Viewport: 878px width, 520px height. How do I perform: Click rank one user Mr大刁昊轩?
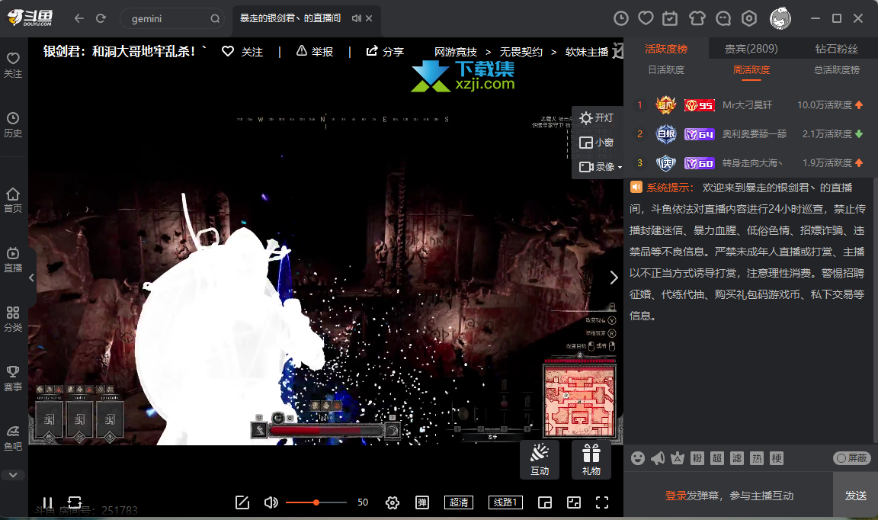[x=747, y=104]
